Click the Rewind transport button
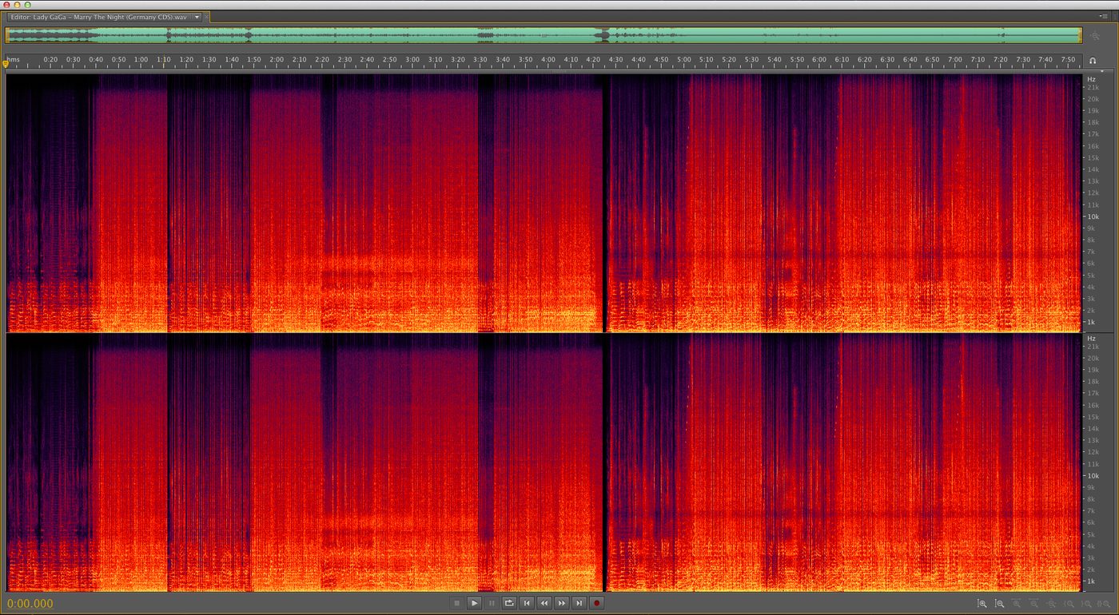 click(x=544, y=603)
